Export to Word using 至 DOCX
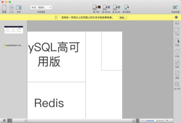The image size is (181, 123). pyautogui.click(x=106, y=9)
